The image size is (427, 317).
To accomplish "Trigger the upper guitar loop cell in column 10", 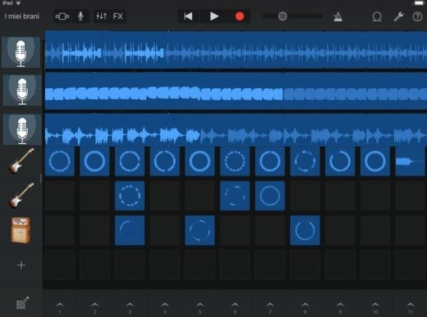I will [375, 161].
